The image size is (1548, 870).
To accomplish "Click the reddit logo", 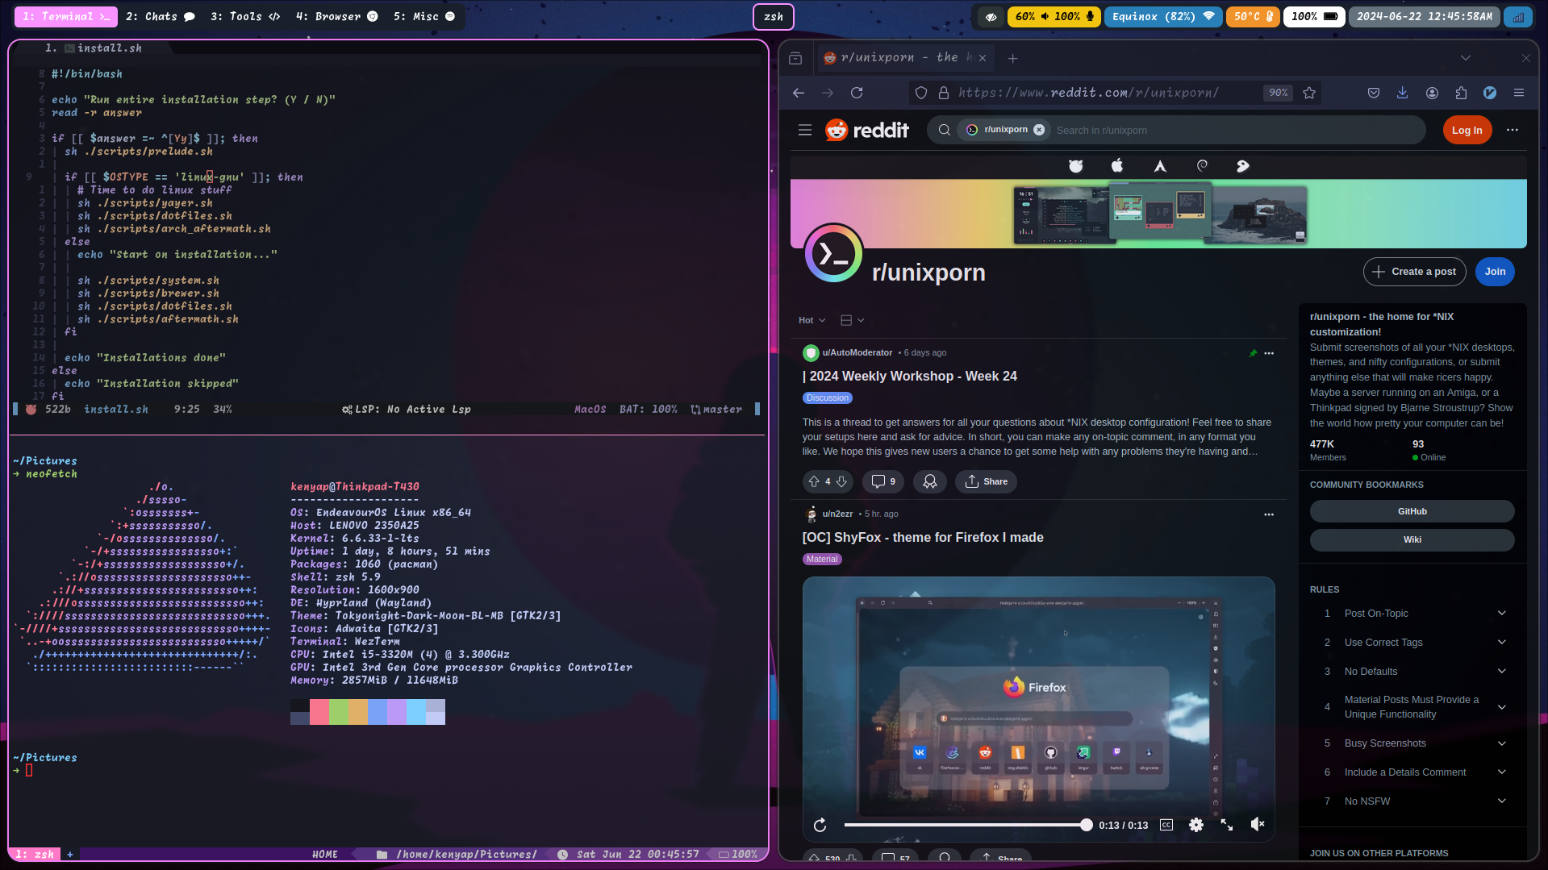I will (867, 130).
